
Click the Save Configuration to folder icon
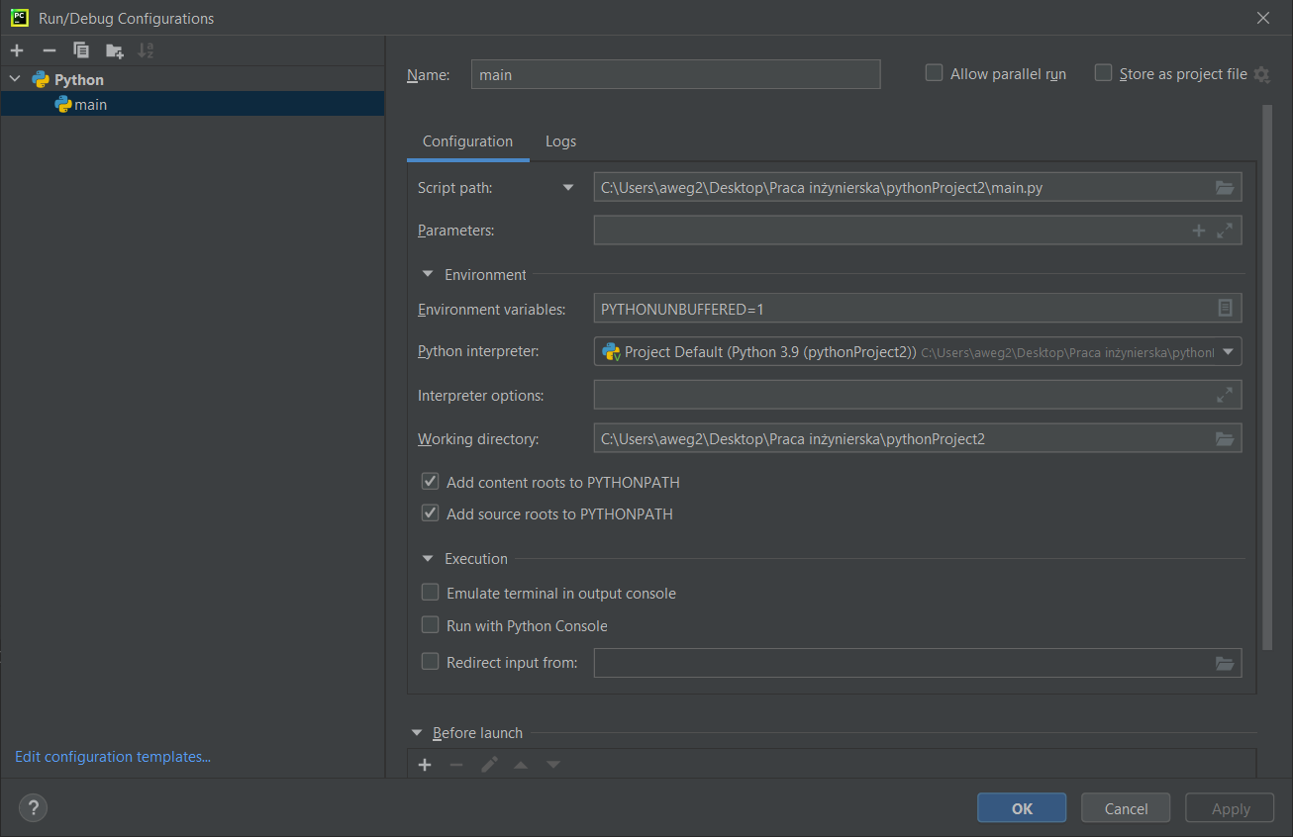(x=115, y=50)
